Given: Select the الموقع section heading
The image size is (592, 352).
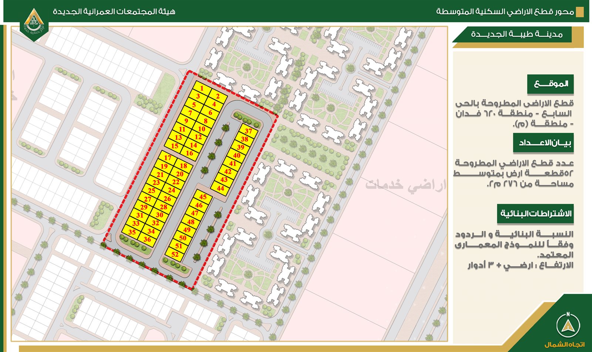Looking at the screenshot, I should click(x=551, y=84).
